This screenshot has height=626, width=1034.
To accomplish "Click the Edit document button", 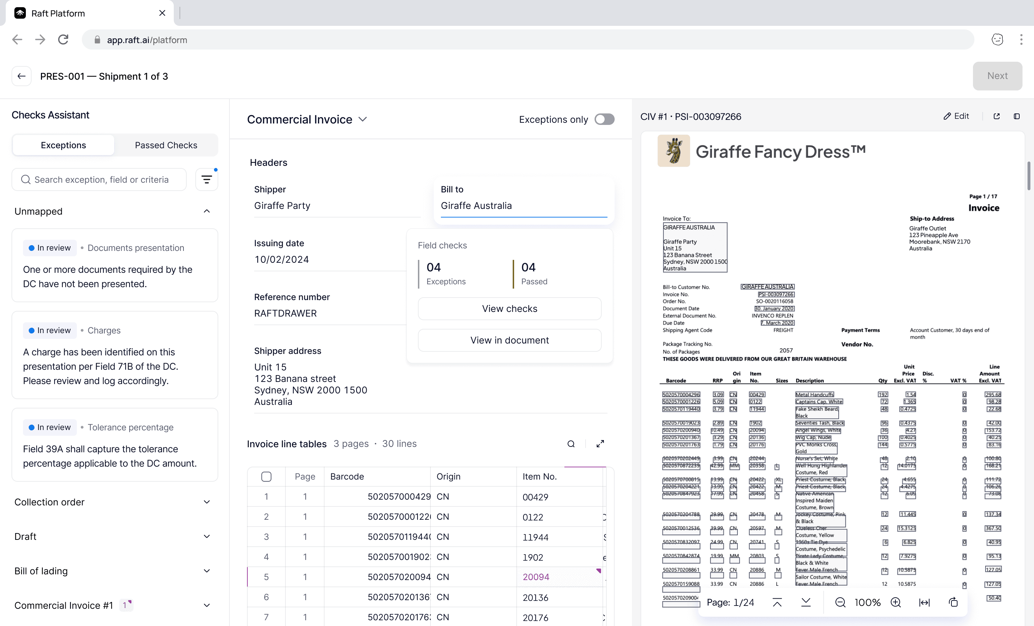I will tap(956, 116).
